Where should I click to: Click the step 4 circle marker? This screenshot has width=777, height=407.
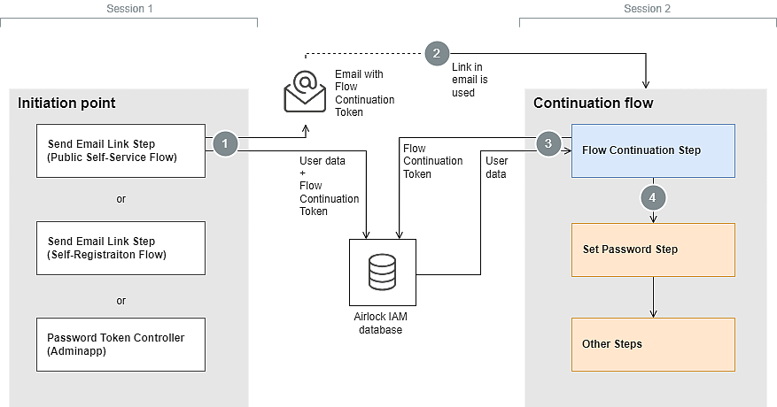tap(653, 198)
